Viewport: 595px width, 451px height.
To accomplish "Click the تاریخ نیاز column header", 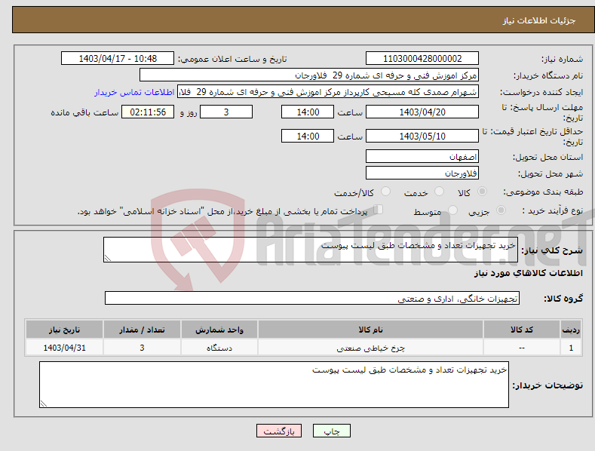I will (65, 330).
